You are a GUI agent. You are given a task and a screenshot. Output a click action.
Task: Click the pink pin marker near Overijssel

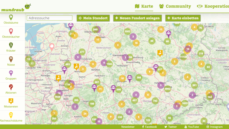(52, 46)
